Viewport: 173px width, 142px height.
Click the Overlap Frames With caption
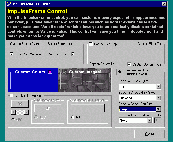(x=25, y=44)
